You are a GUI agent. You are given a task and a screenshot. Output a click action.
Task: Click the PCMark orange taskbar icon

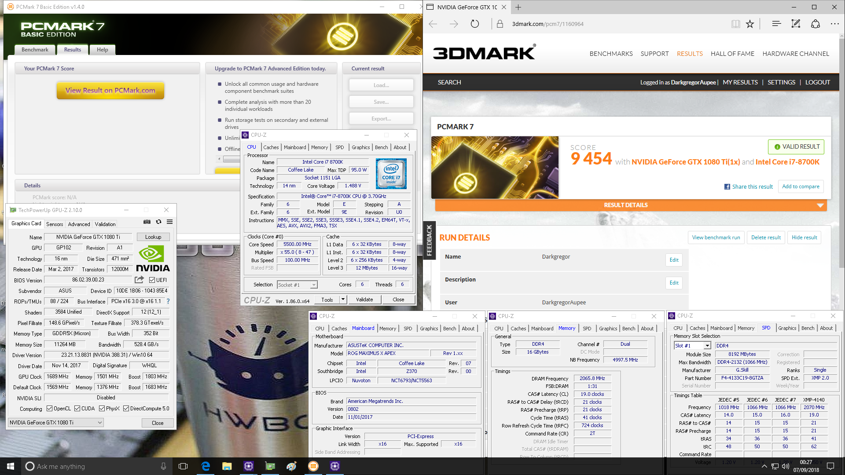click(x=313, y=466)
